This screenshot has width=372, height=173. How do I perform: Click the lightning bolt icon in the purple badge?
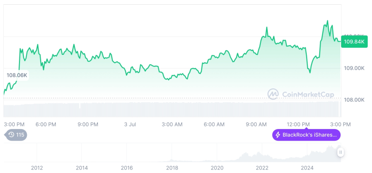point(278,135)
